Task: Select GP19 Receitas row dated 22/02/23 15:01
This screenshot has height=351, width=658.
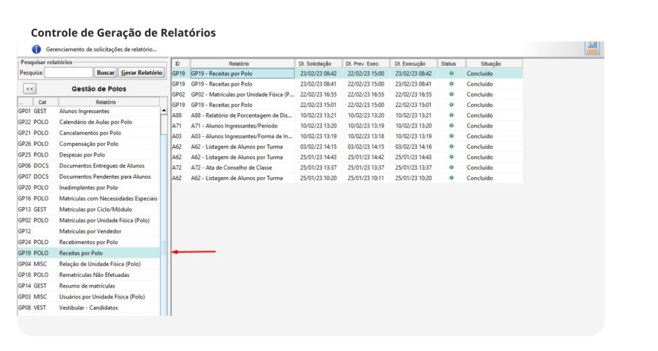Action: [x=347, y=105]
